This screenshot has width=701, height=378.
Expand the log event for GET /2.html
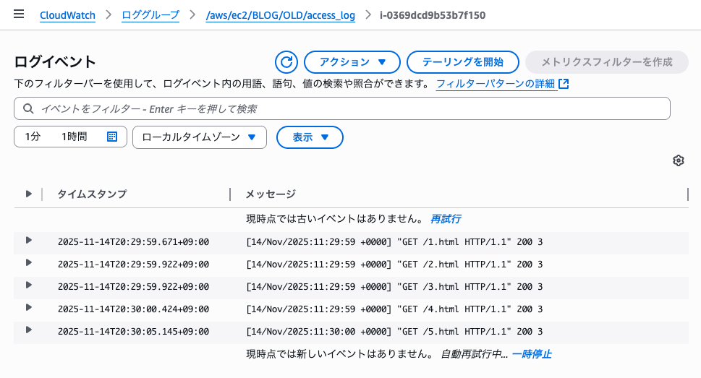pos(29,263)
